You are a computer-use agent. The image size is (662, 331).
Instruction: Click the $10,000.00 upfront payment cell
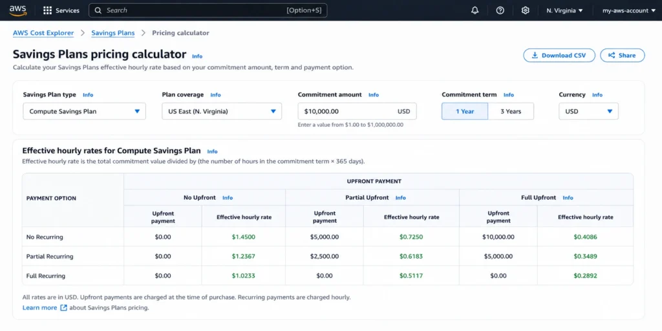coord(498,237)
